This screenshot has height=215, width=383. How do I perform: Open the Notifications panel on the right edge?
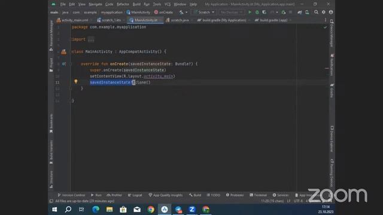[x=332, y=65]
